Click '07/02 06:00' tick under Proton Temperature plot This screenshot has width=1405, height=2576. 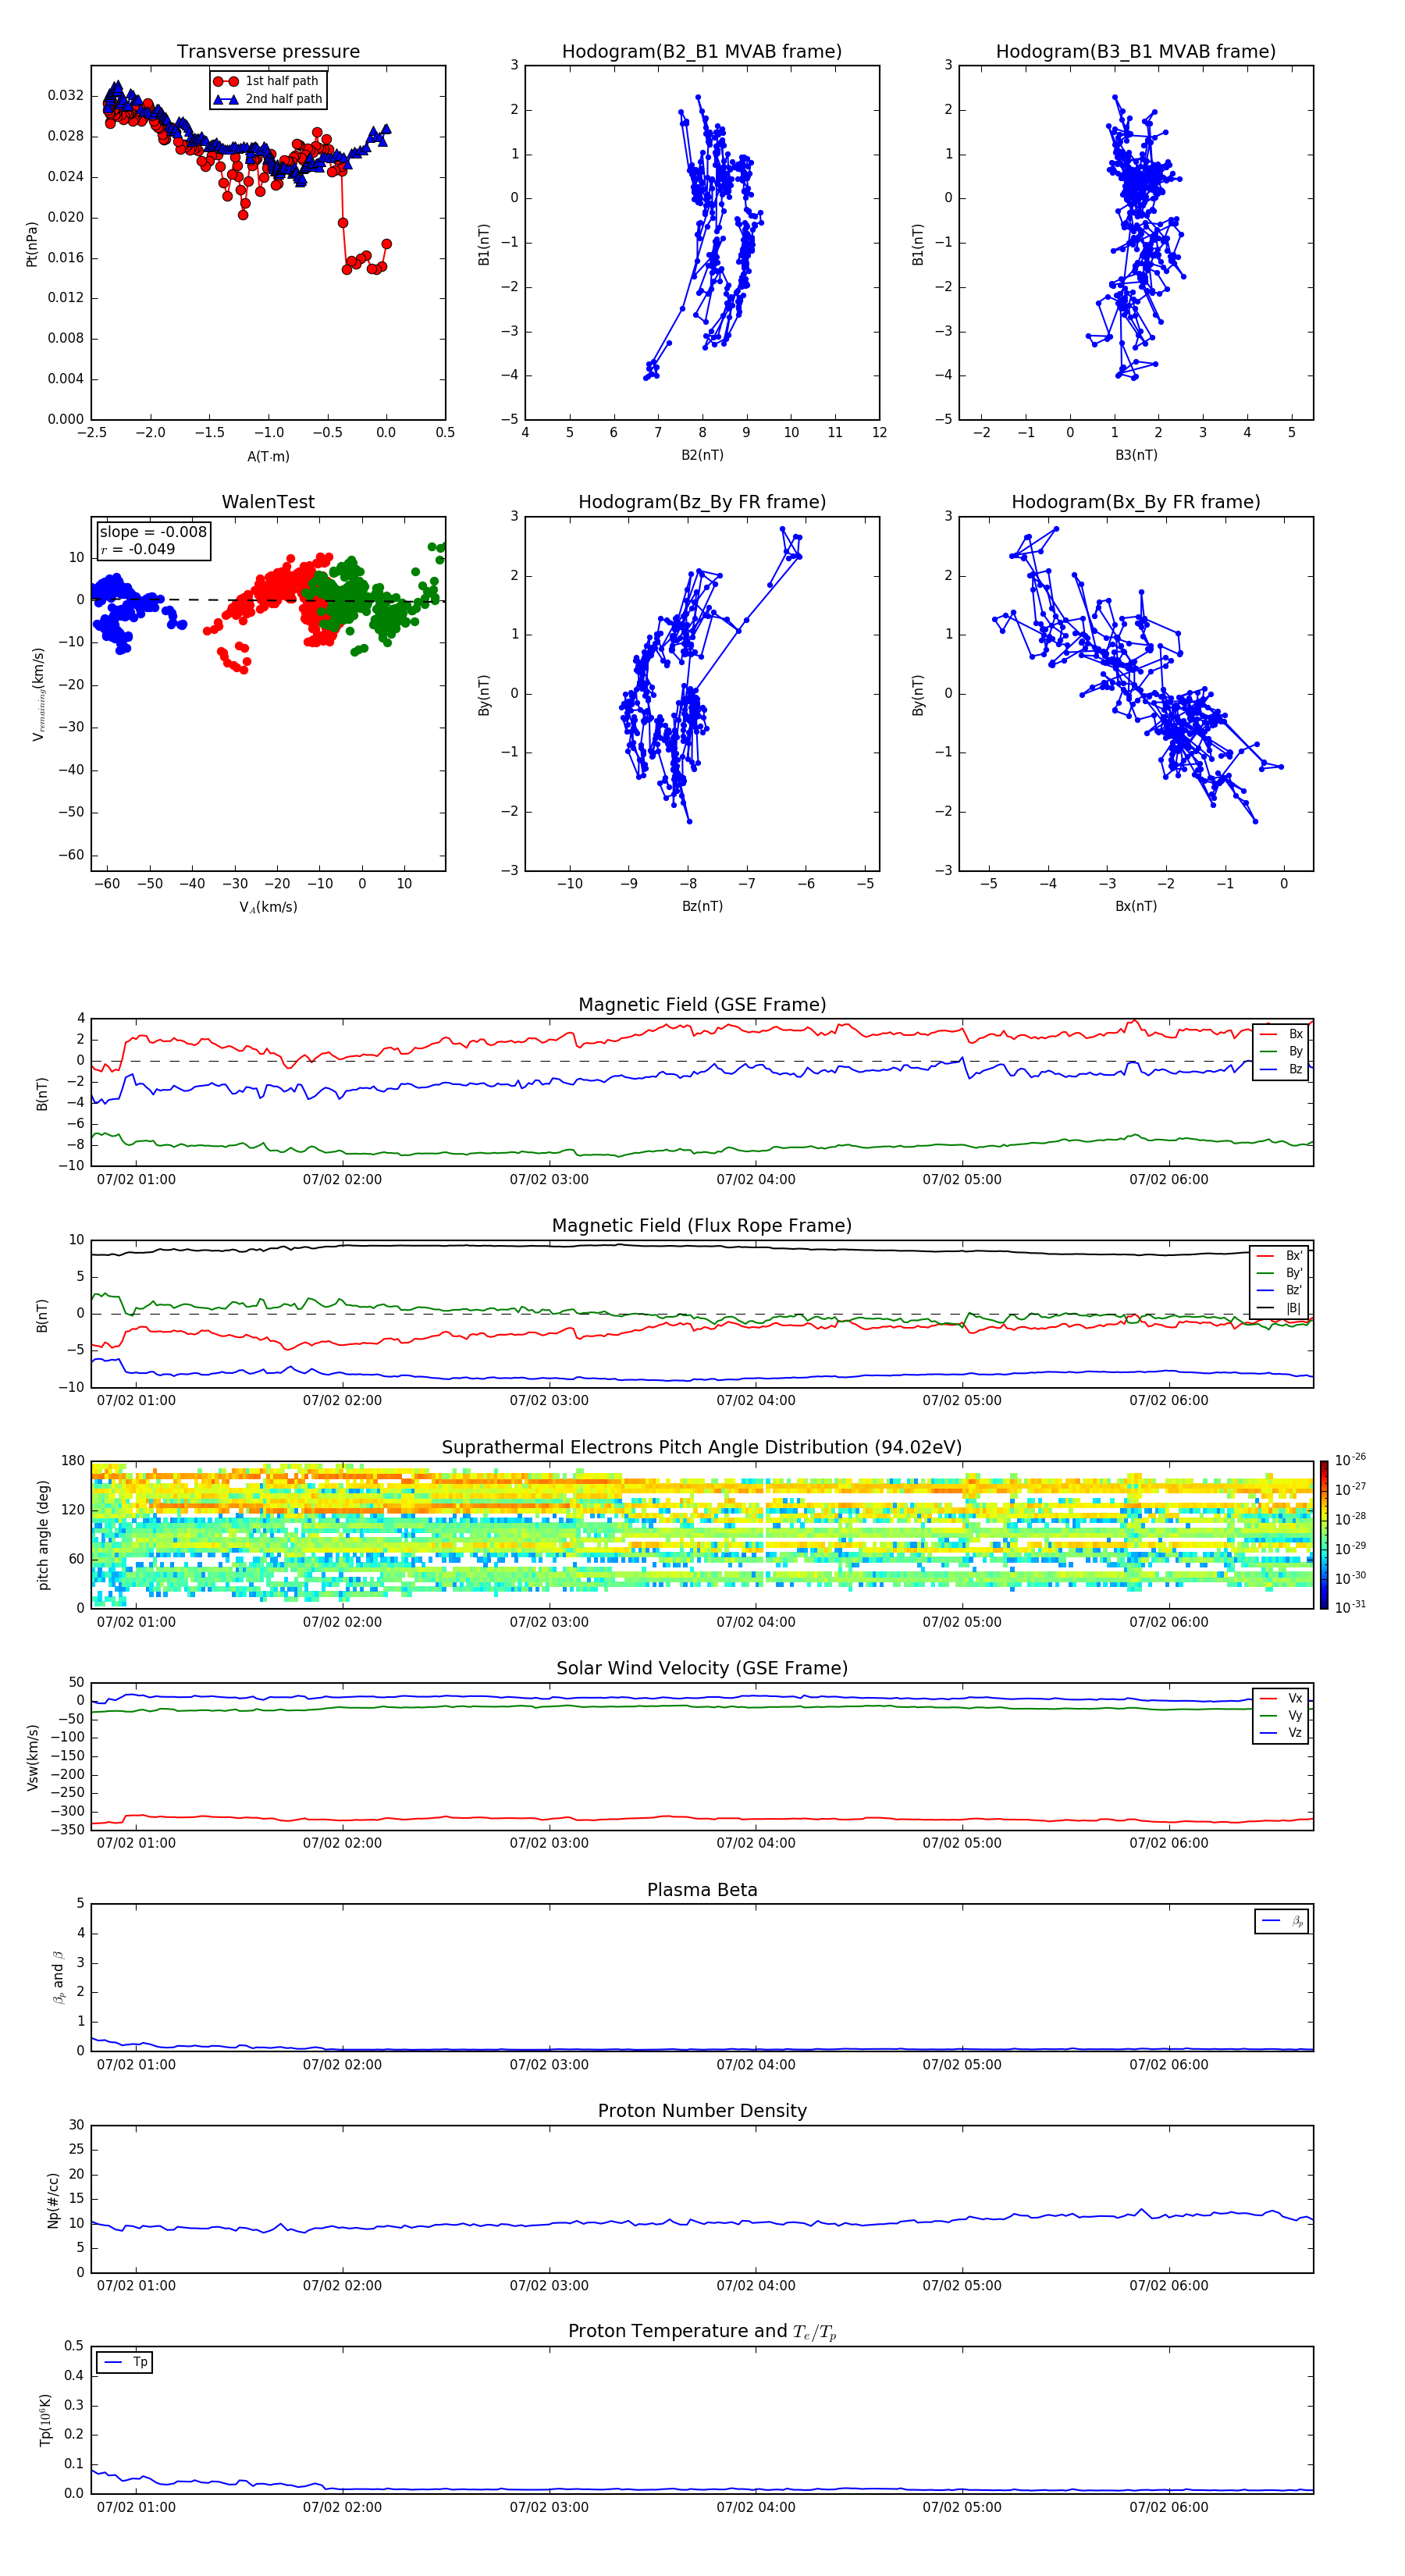(1168, 2508)
